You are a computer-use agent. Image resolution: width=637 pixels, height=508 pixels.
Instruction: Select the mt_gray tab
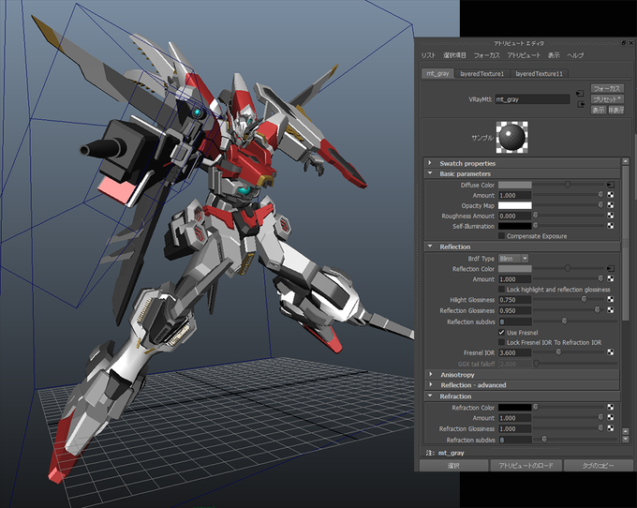coord(437,73)
